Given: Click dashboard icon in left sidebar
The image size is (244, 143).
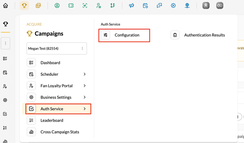Looking at the screenshot, I should point(5,59).
